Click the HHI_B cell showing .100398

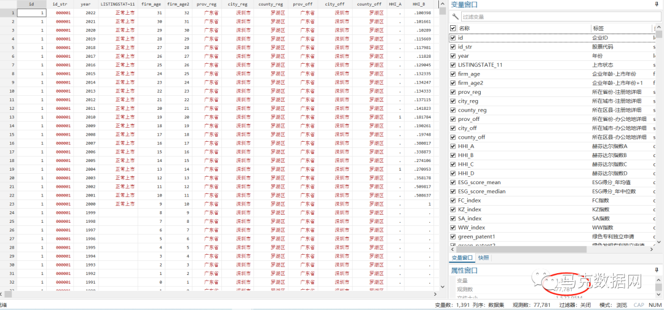419,13
